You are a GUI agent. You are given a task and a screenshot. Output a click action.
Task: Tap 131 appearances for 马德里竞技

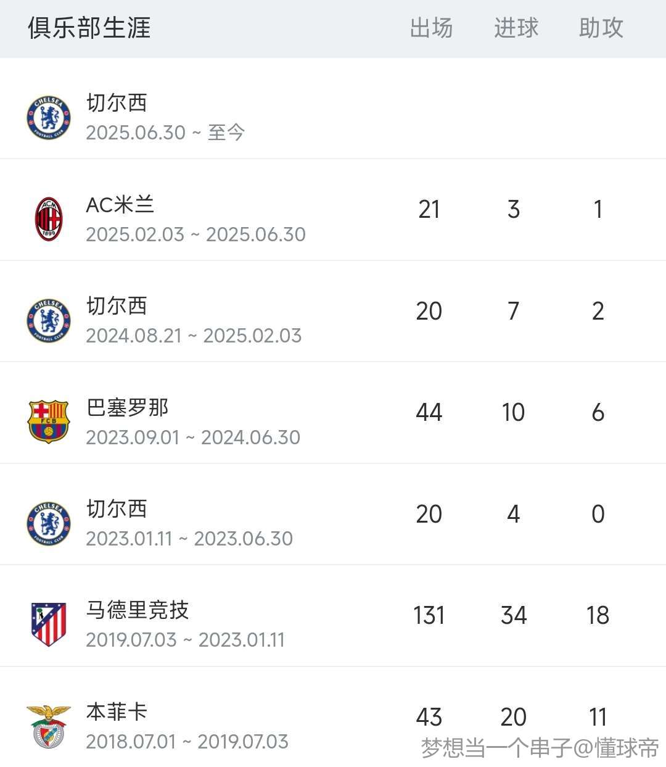pyautogui.click(x=429, y=615)
